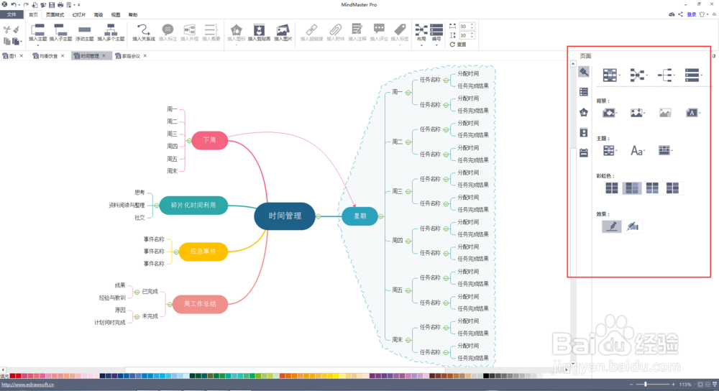This screenshot has width=719, height=391.
Task: Open the watermark dropdown under 背景
Action: click(692, 113)
